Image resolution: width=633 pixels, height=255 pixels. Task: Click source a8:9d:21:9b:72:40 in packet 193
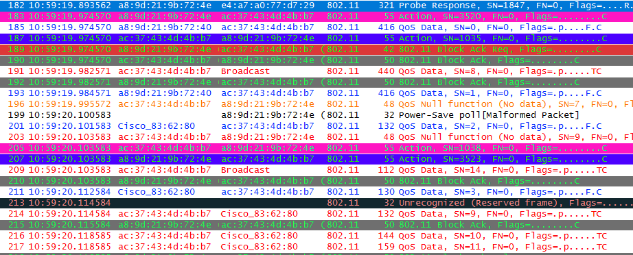(165, 93)
